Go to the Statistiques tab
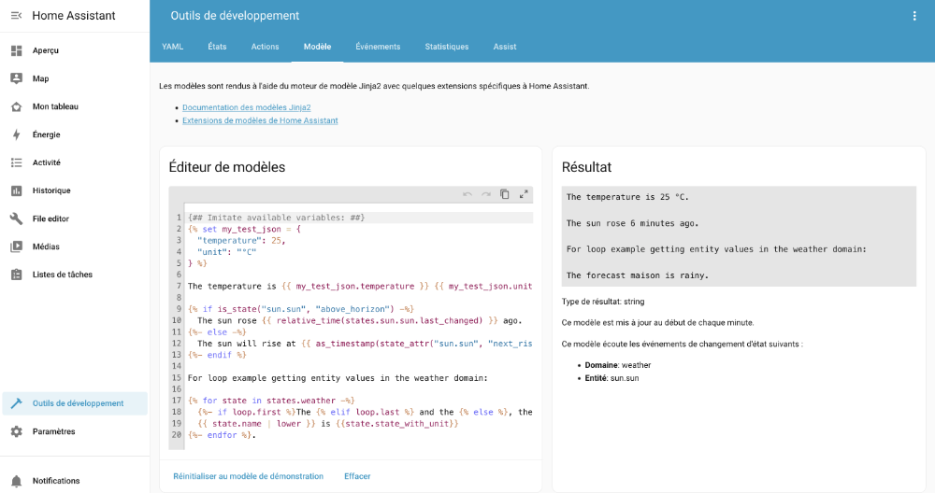Viewport: 935px width, 493px height. coord(447,47)
